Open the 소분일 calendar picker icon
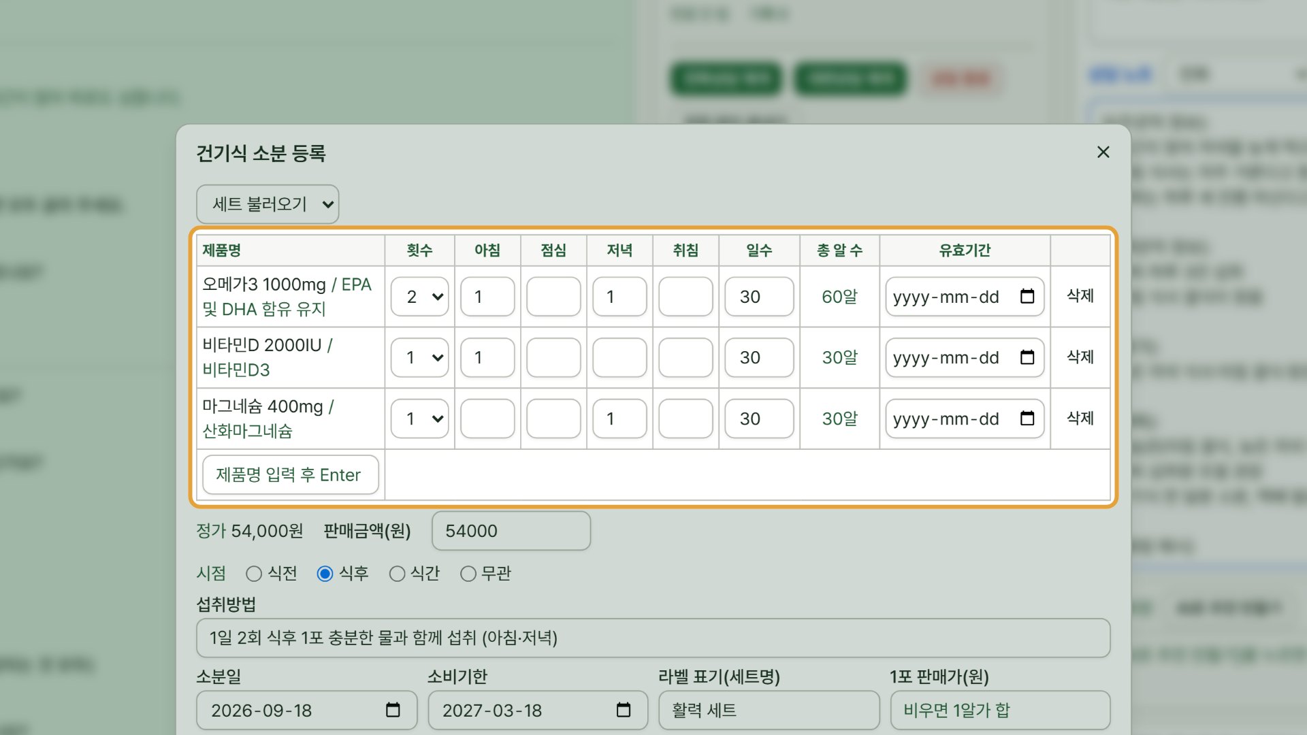This screenshot has height=735, width=1307. (393, 710)
